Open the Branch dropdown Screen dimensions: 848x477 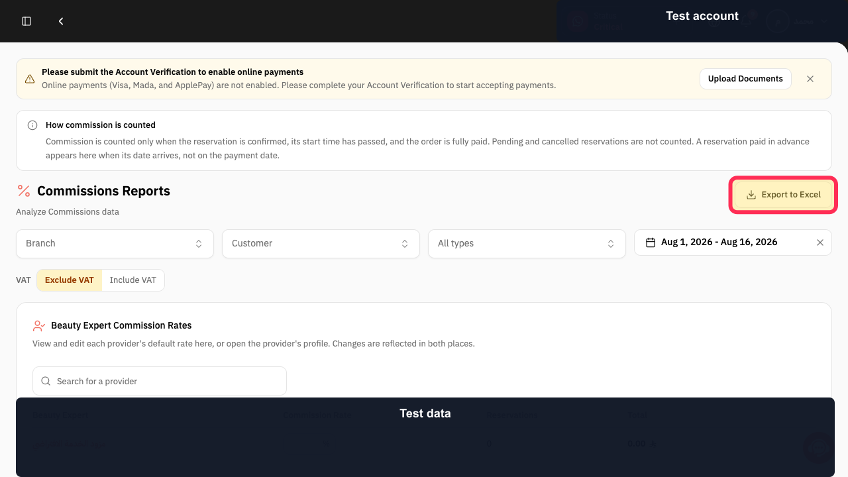(x=115, y=244)
